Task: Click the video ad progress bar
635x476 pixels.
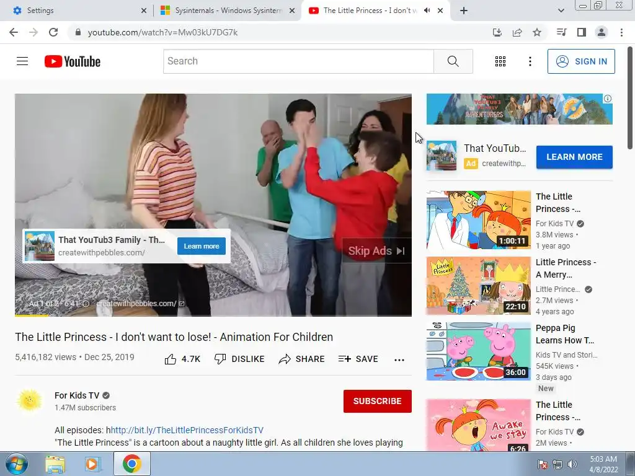Action: pos(213,315)
